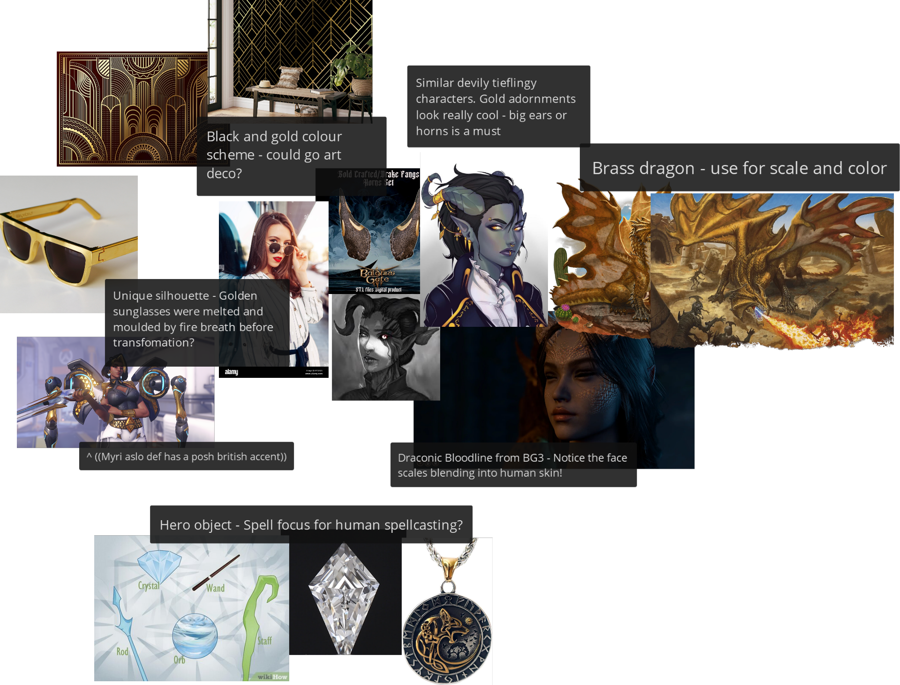Select the 'Unique silhouette - Golden sunglasses' note
The height and width of the screenshot is (685, 900).
click(197, 319)
